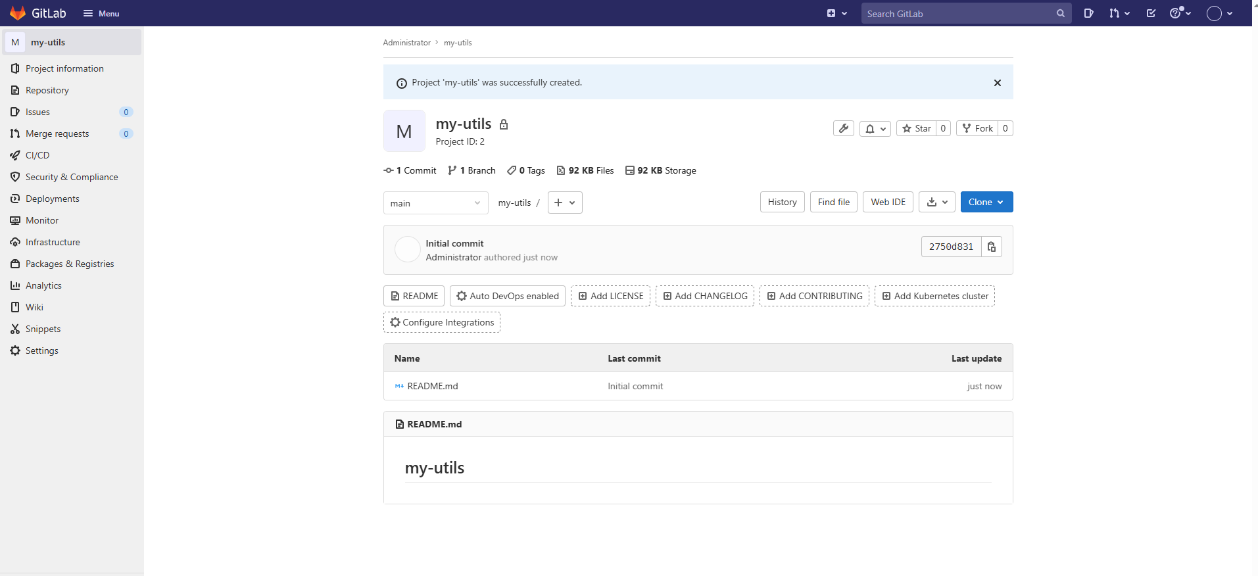Click the CI/CD rocket icon in sidebar

[15, 155]
